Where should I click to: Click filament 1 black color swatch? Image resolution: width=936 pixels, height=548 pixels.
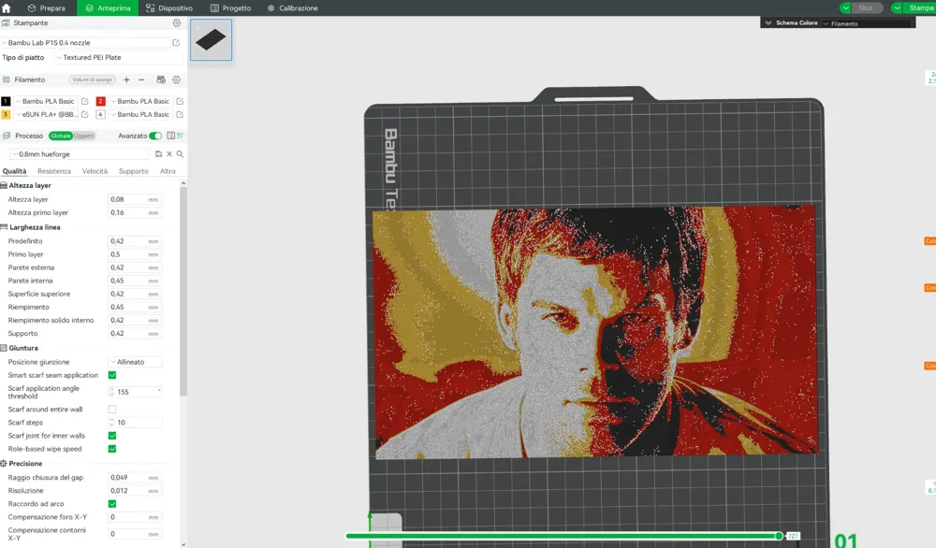(x=6, y=101)
